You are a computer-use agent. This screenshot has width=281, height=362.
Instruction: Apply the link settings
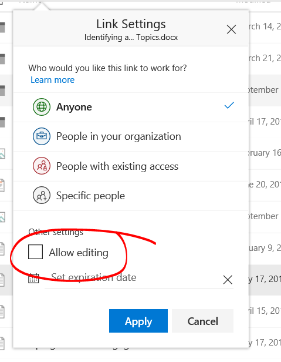click(138, 321)
